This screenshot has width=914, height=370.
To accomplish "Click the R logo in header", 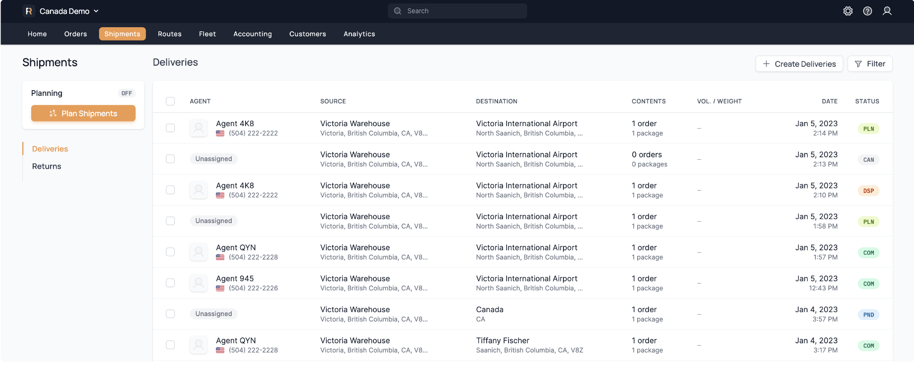I will coord(29,11).
